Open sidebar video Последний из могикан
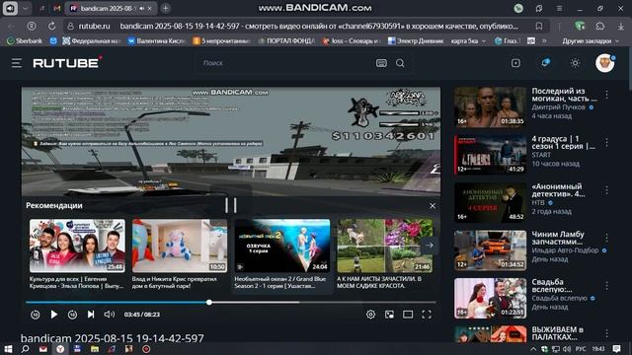 tap(490, 107)
